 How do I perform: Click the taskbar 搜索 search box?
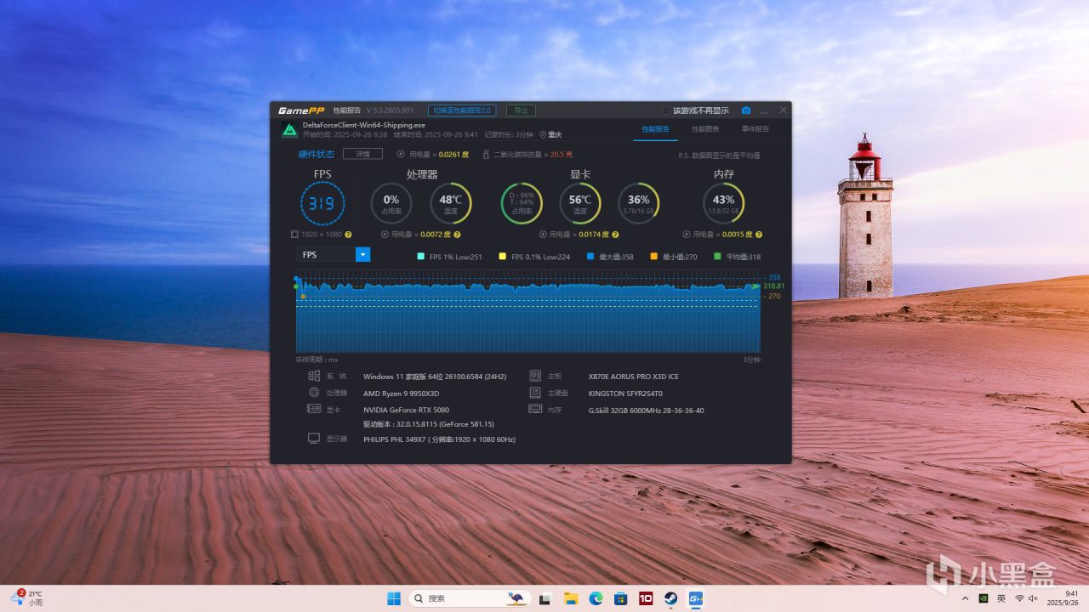pos(470,598)
